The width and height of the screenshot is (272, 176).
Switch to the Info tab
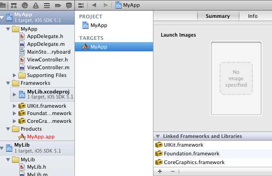[x=253, y=16]
